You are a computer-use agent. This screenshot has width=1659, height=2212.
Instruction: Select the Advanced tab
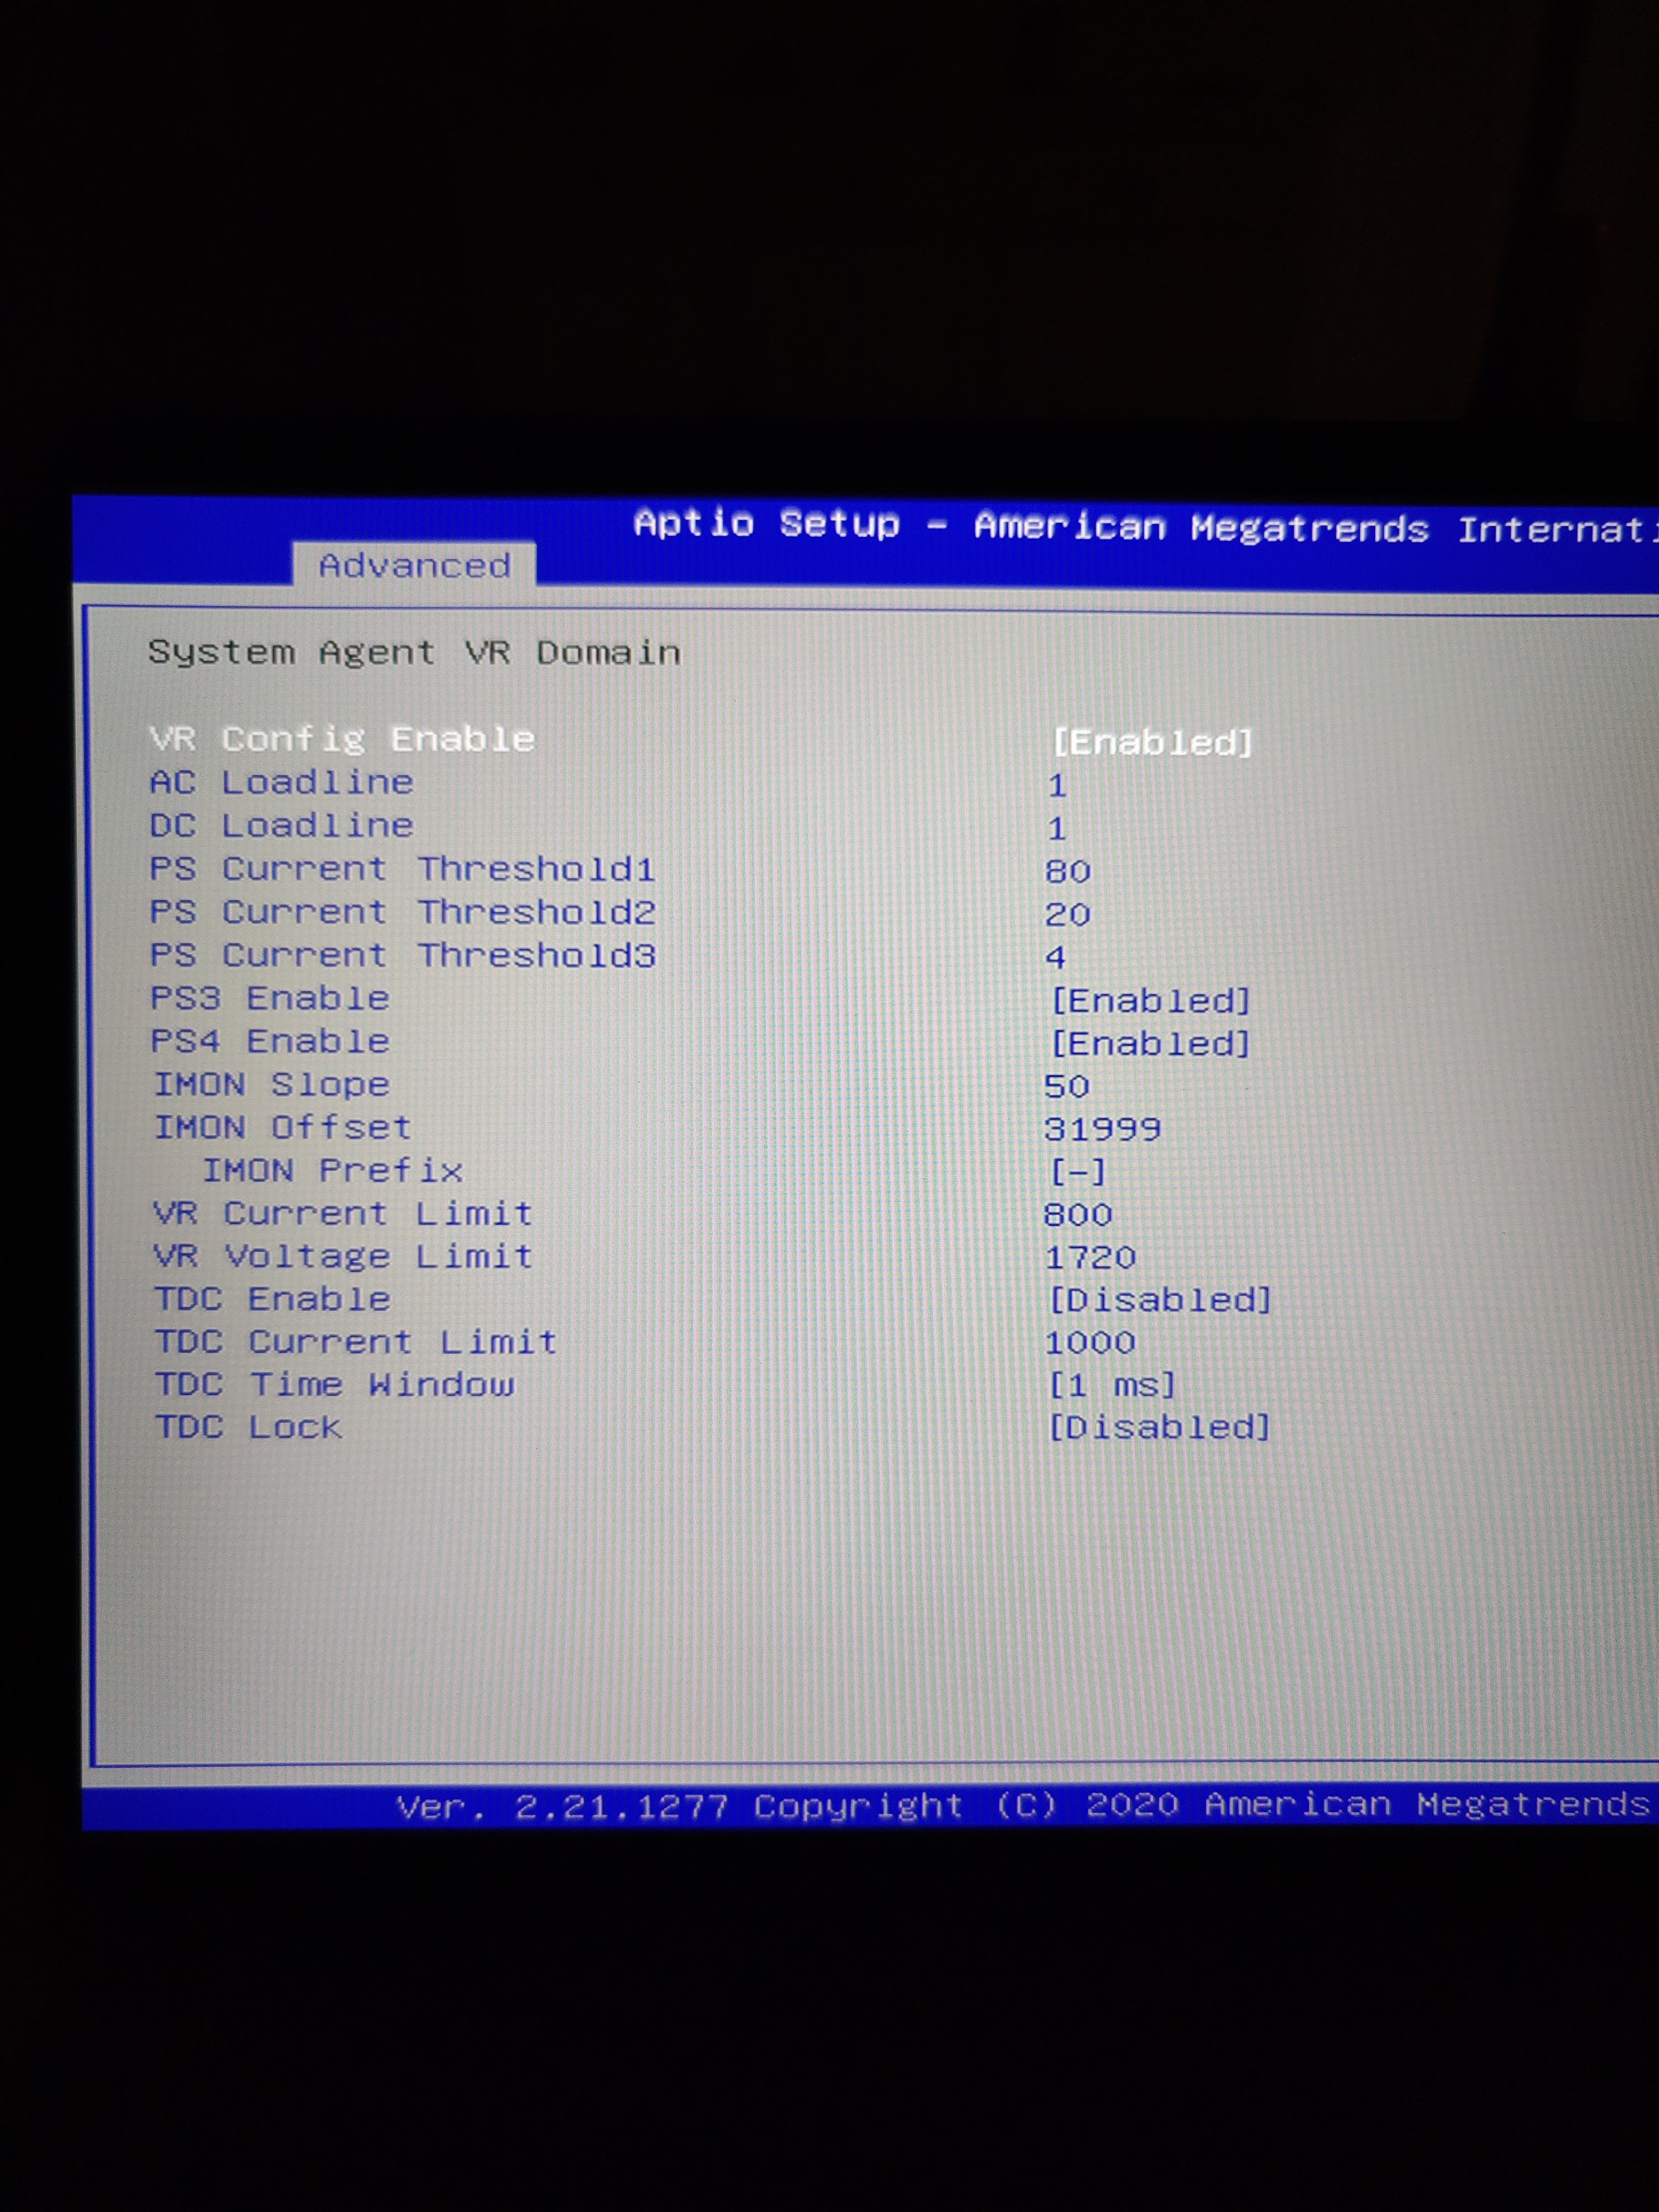(x=414, y=566)
